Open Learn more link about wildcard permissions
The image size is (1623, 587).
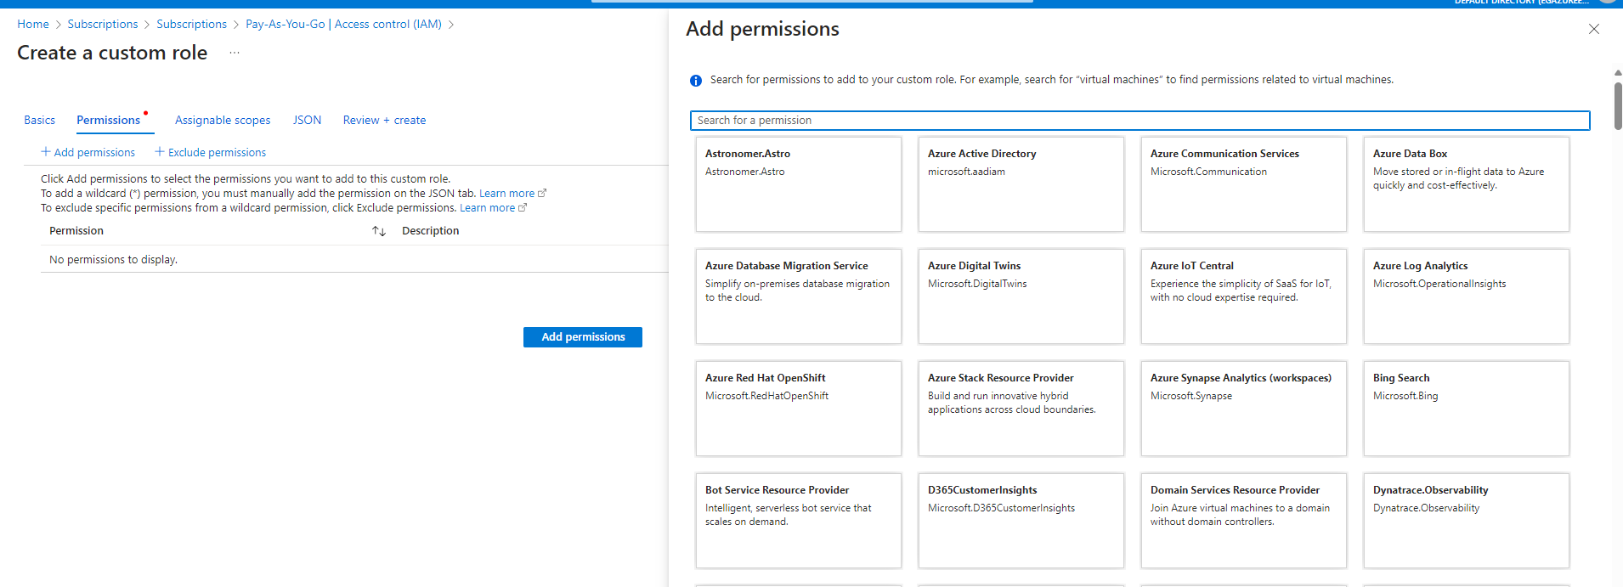click(x=512, y=193)
